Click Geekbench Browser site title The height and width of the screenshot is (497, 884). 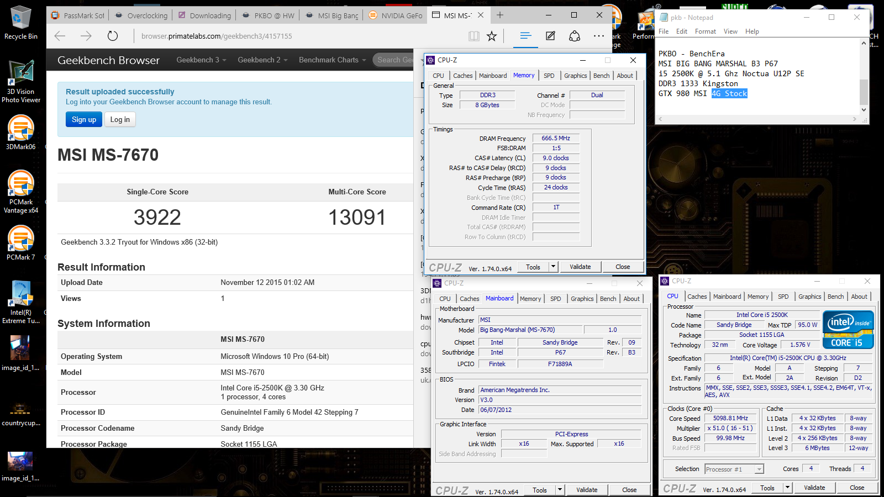108,60
